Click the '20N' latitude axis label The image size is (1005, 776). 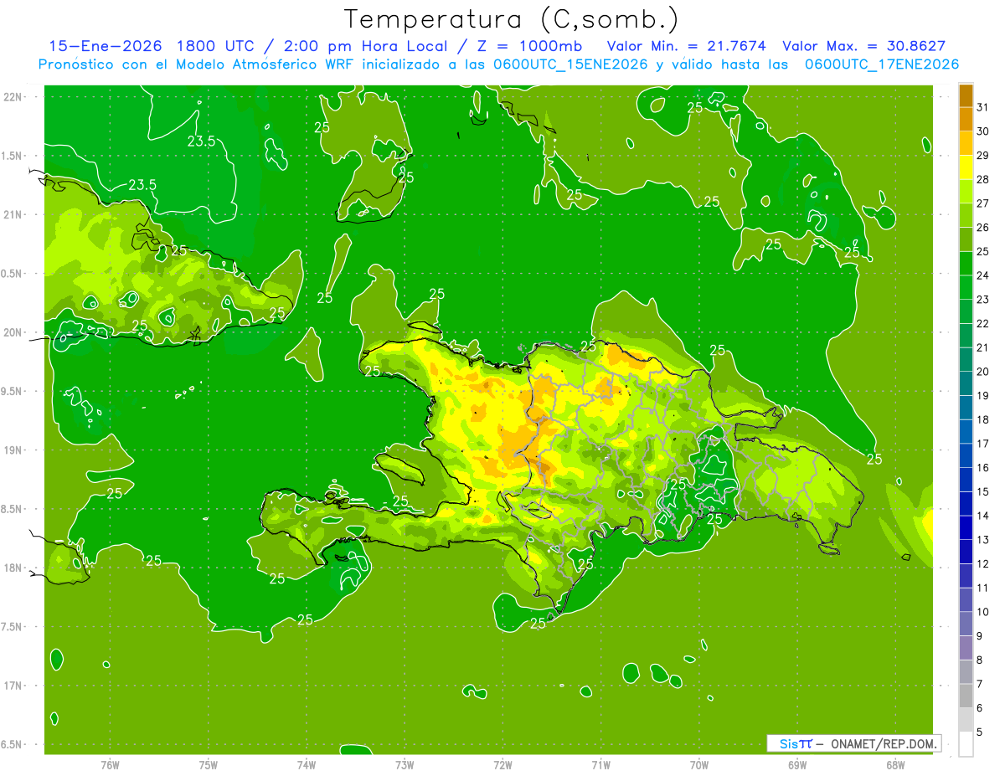tap(13, 332)
